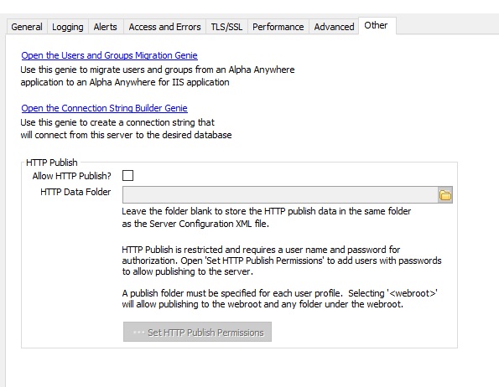
Task: Select the Other tab
Action: pyautogui.click(x=377, y=25)
